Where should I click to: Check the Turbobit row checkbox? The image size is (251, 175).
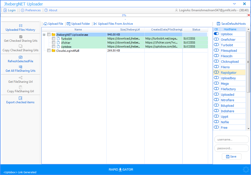(x=54, y=38)
